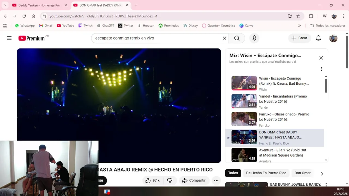Close the Mix playlist panel
This screenshot has width=349, height=196.
pyautogui.click(x=321, y=58)
